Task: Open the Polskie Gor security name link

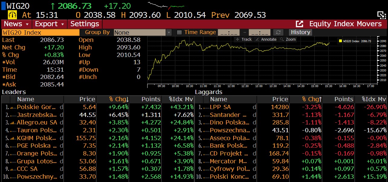Action: point(37,107)
